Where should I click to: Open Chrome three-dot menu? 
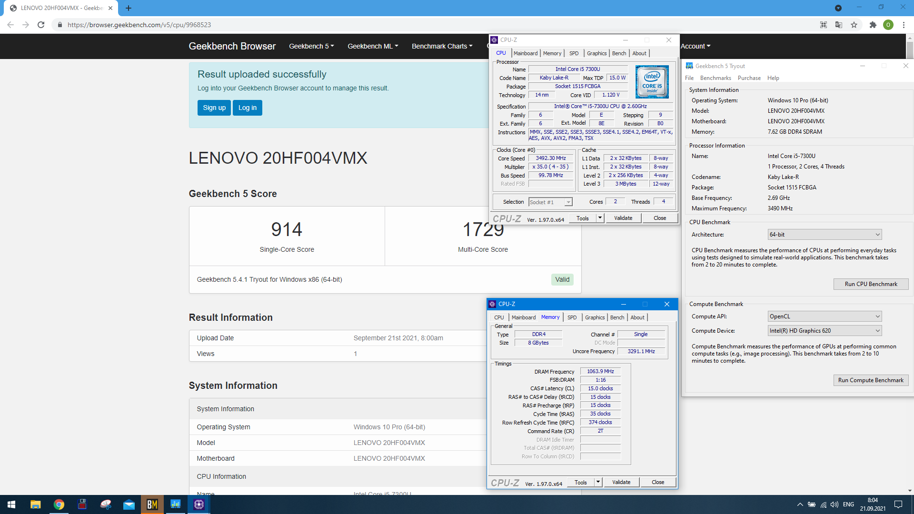(x=904, y=25)
